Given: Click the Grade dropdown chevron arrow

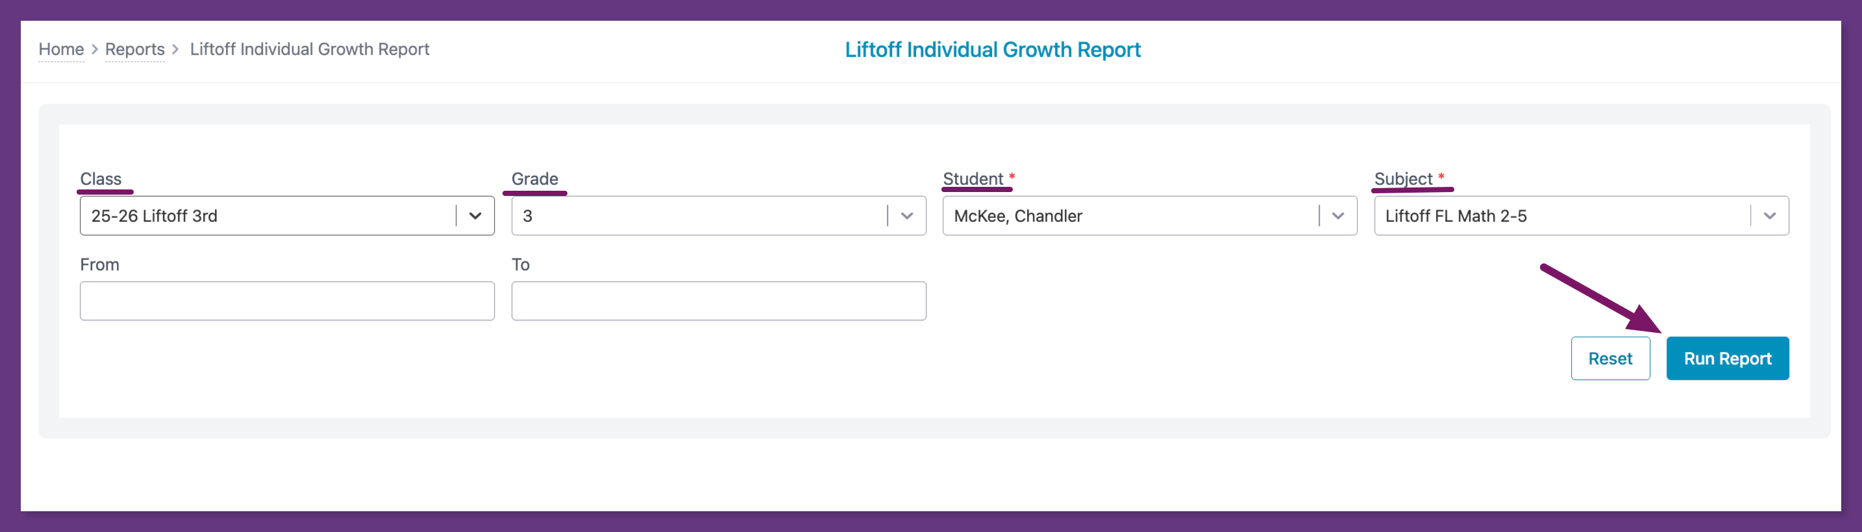Looking at the screenshot, I should [x=906, y=216].
